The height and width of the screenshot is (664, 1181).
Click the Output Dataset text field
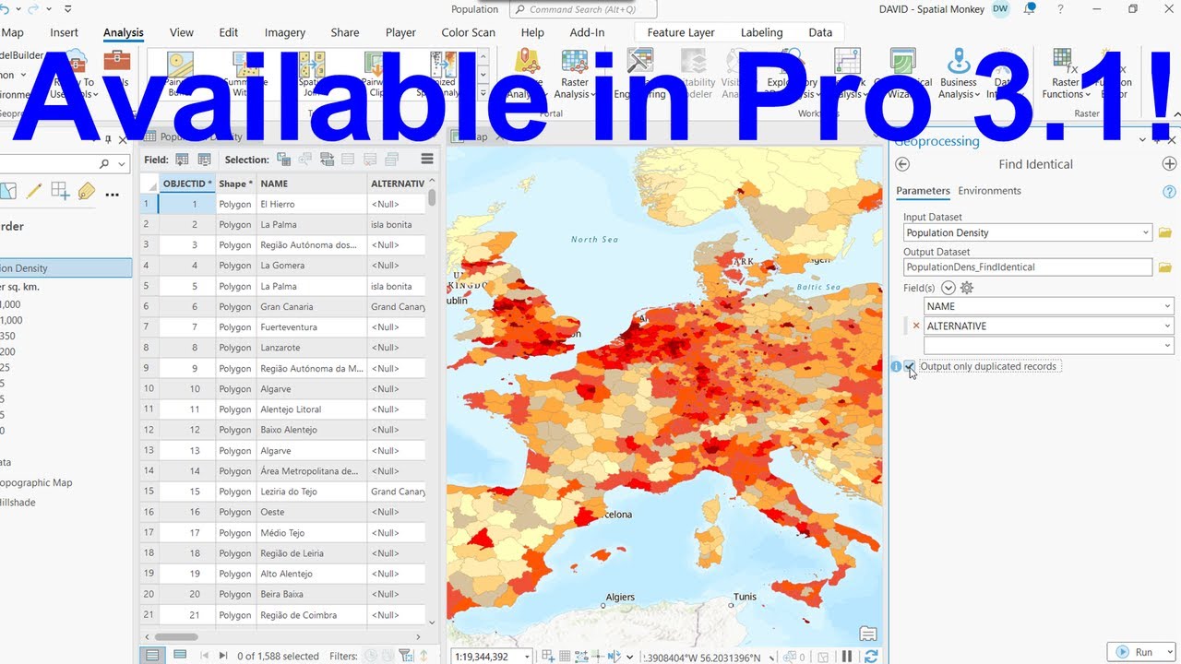click(1027, 267)
